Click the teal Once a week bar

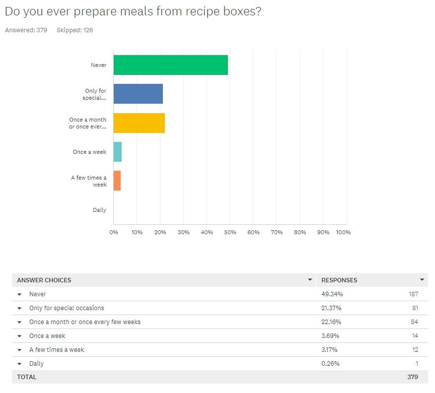click(x=118, y=152)
